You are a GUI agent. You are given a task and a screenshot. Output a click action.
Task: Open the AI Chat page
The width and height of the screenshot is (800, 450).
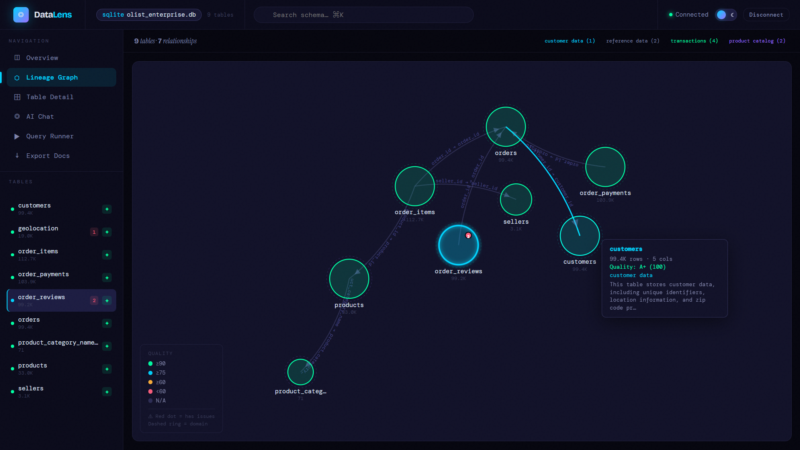click(x=61, y=117)
